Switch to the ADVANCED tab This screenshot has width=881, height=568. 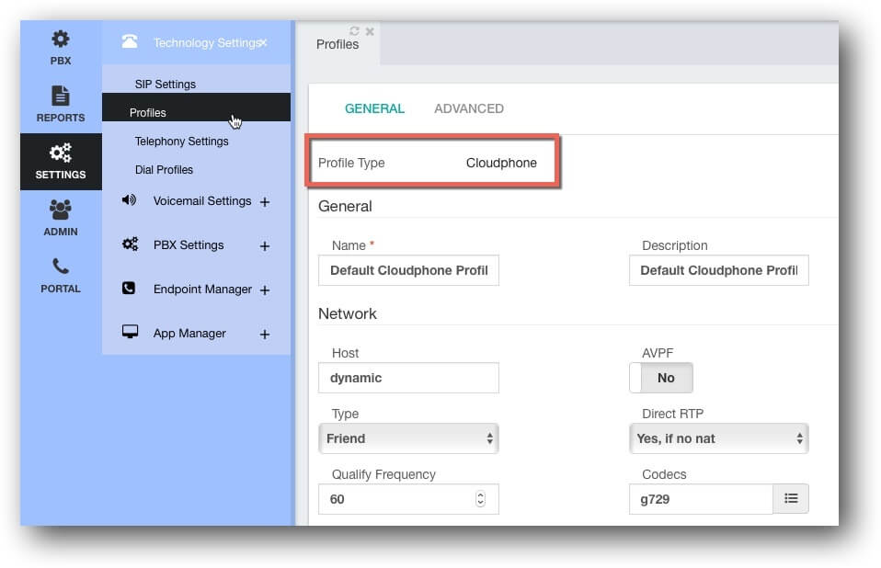pyautogui.click(x=469, y=108)
